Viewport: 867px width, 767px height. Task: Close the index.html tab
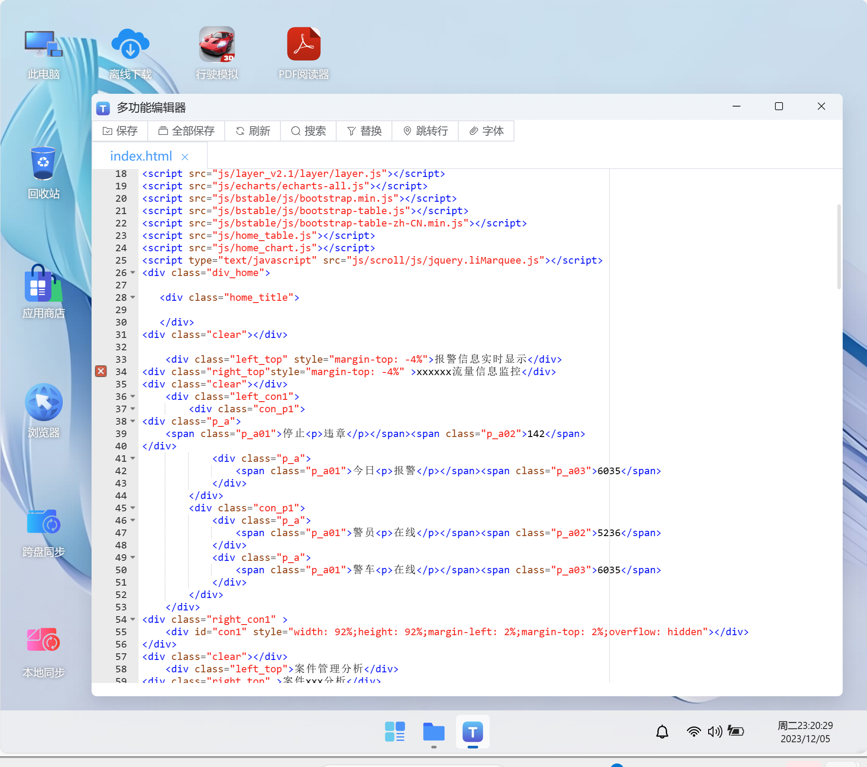tap(185, 157)
